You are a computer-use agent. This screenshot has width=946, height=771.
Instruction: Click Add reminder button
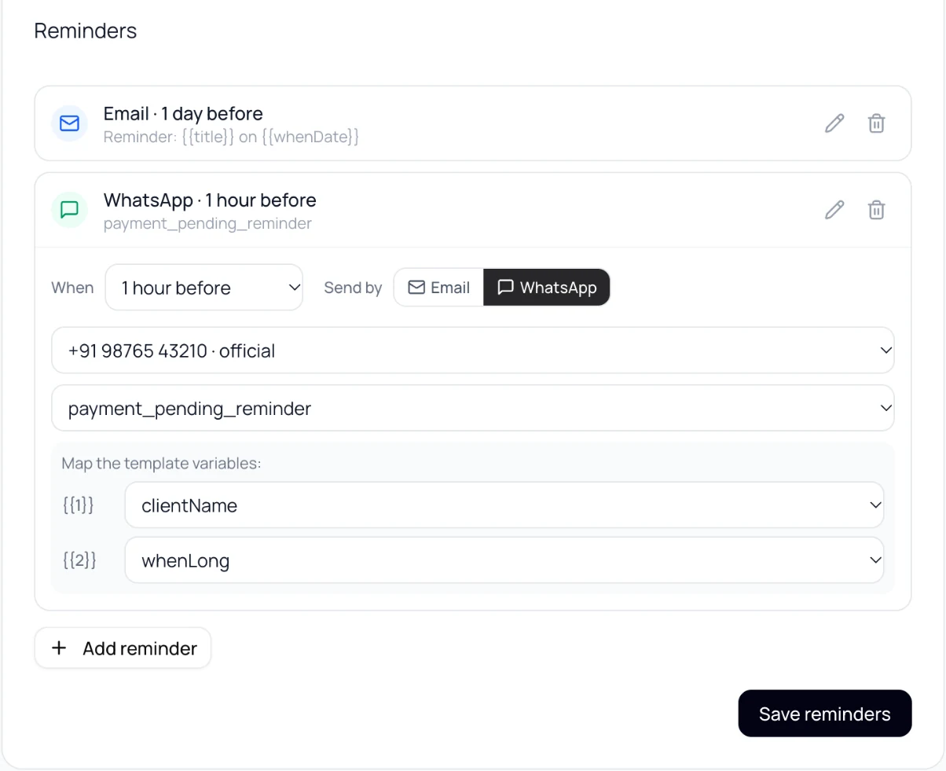coord(123,648)
